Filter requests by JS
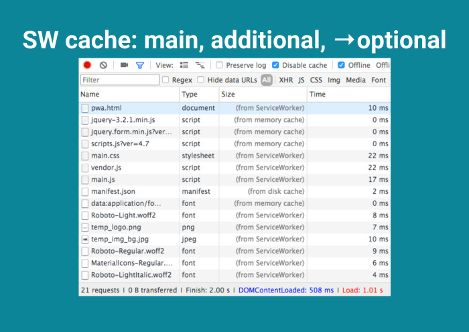 (301, 80)
